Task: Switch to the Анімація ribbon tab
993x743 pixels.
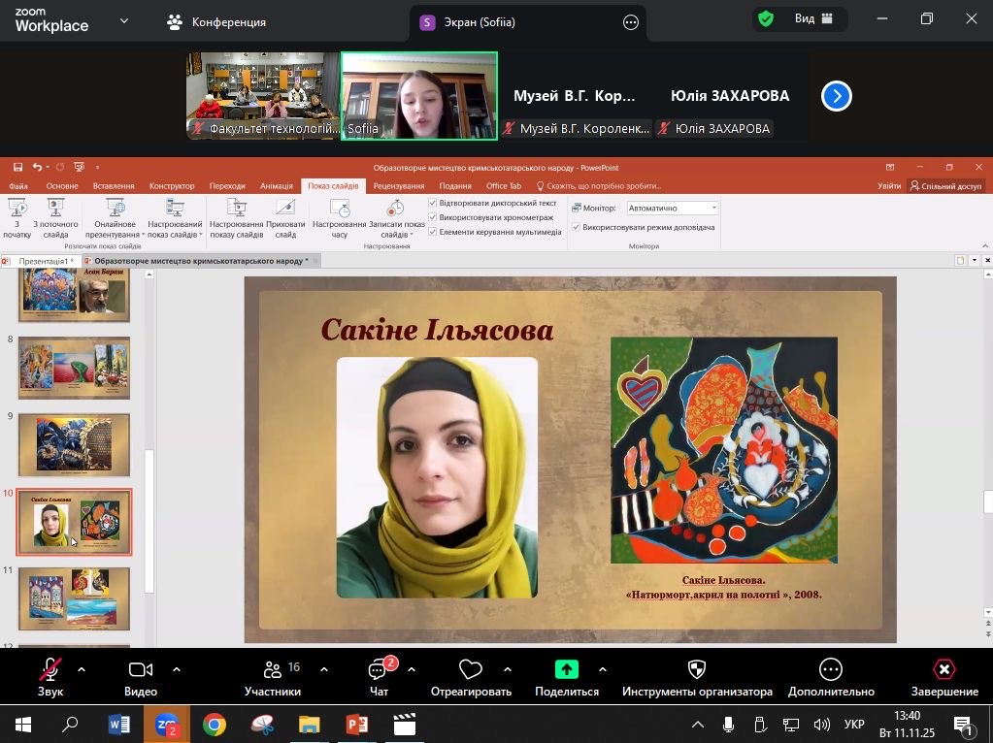Action: click(276, 186)
